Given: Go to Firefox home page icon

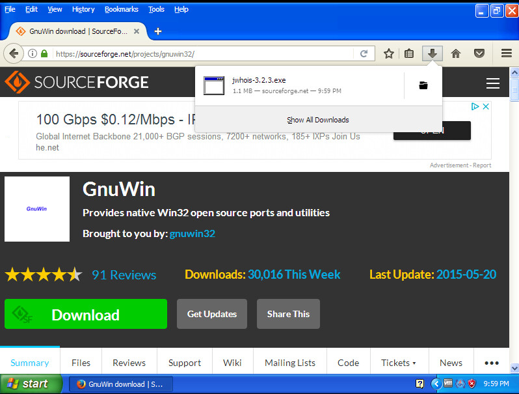Looking at the screenshot, I should 456,53.
